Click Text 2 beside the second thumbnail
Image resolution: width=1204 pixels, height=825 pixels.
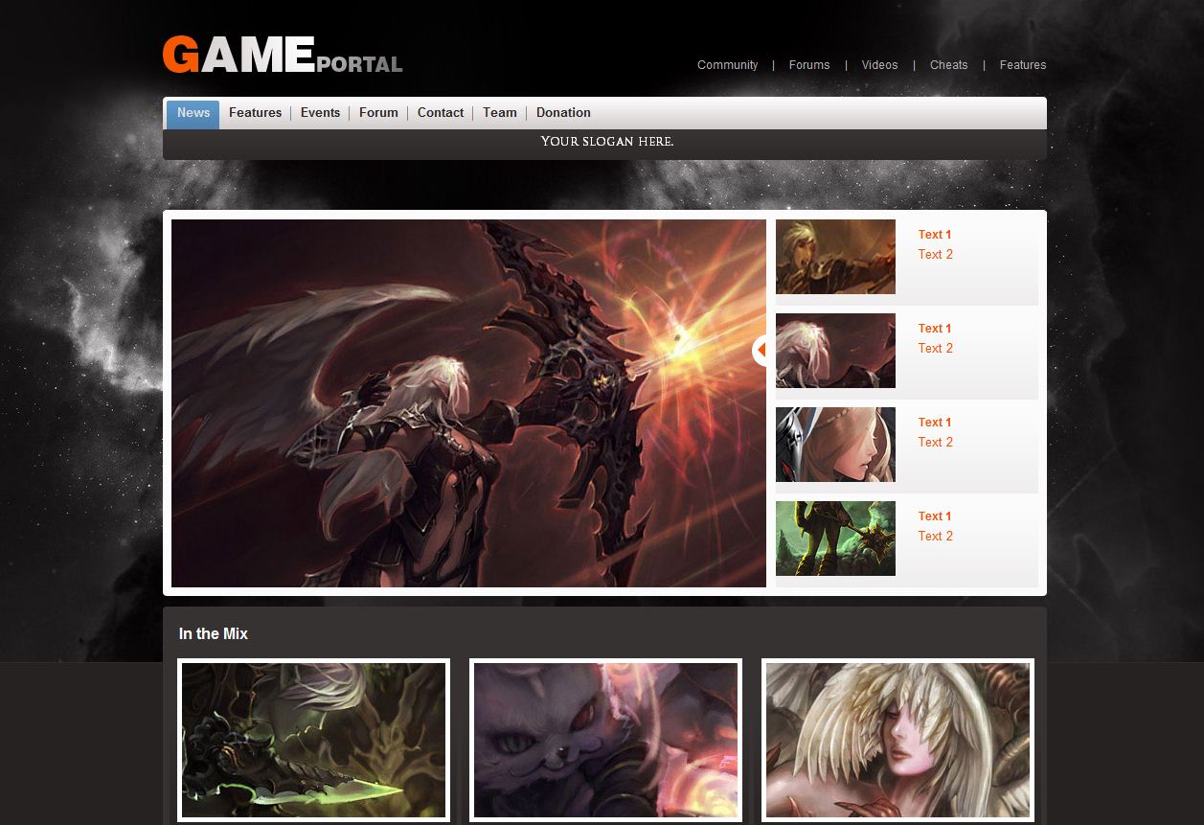point(936,349)
